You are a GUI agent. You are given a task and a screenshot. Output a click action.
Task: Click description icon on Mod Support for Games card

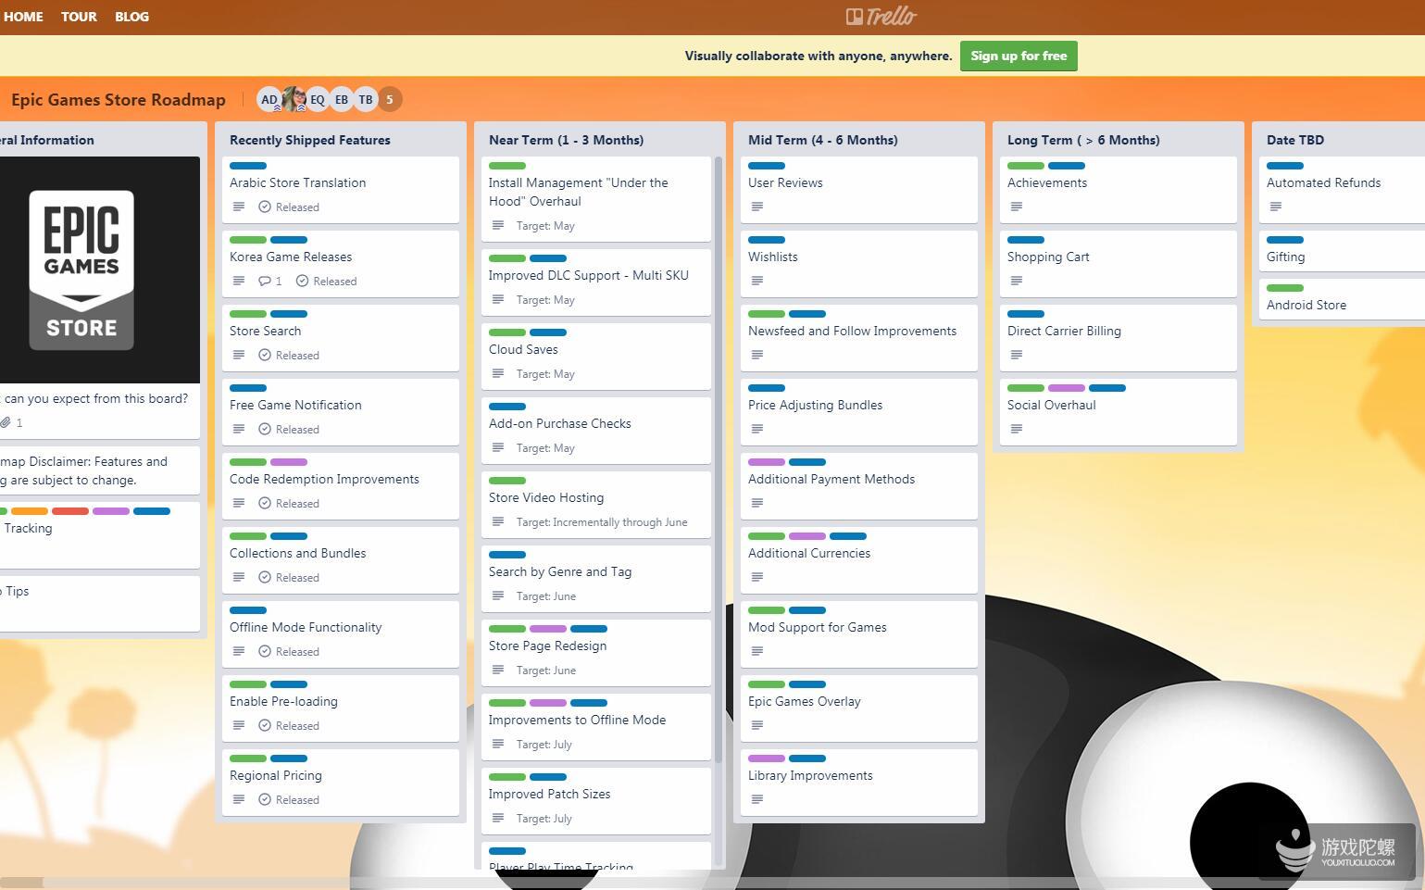[757, 651]
